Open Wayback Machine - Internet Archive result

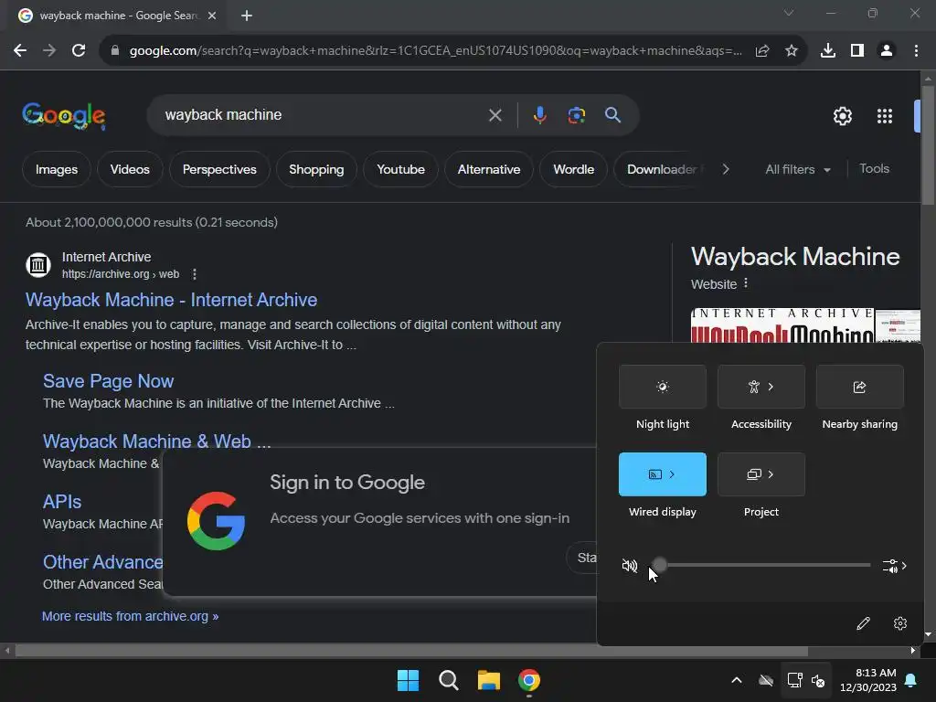(171, 300)
